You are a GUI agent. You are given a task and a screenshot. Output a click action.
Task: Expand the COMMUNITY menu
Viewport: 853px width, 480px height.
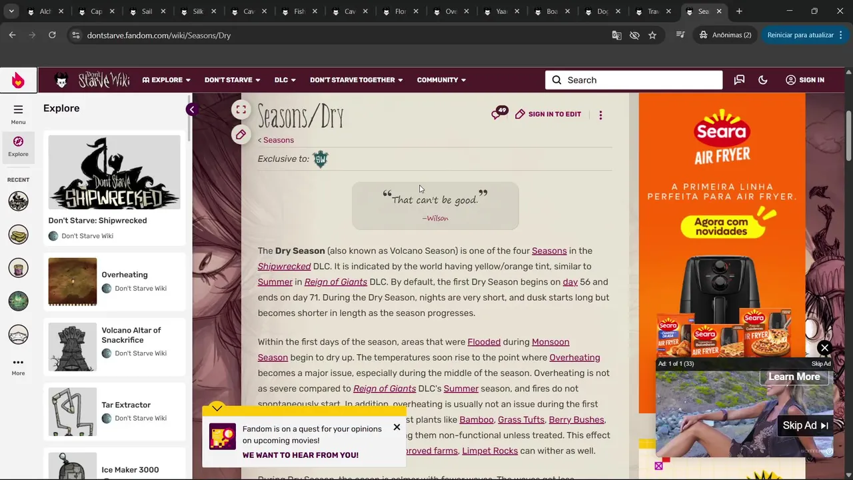[442, 80]
